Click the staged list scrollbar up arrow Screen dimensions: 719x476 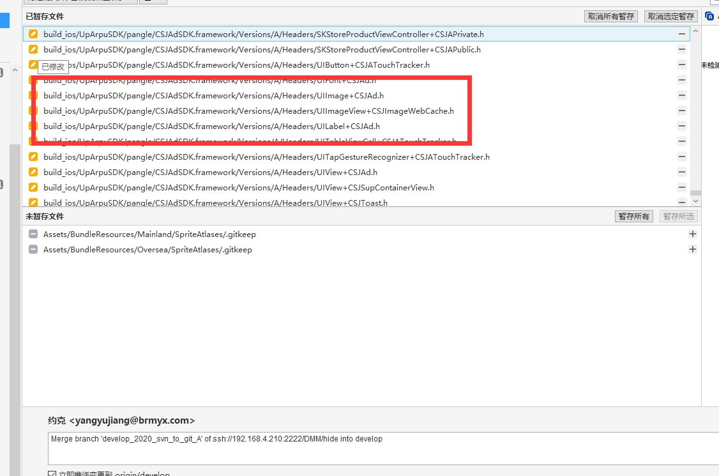pyautogui.click(x=695, y=31)
